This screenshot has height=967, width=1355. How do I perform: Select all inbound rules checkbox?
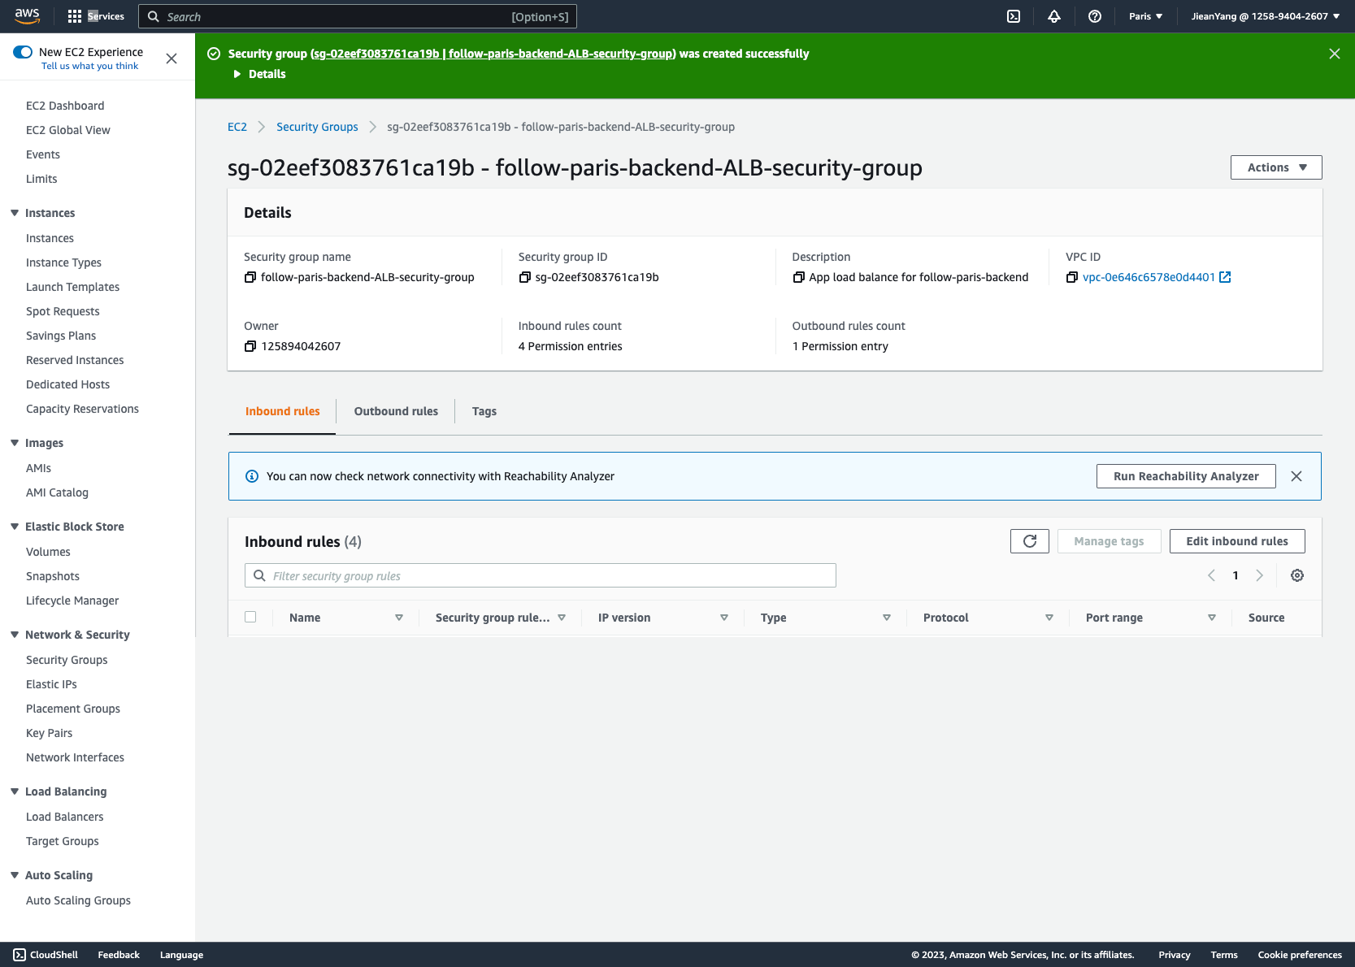coord(250,617)
